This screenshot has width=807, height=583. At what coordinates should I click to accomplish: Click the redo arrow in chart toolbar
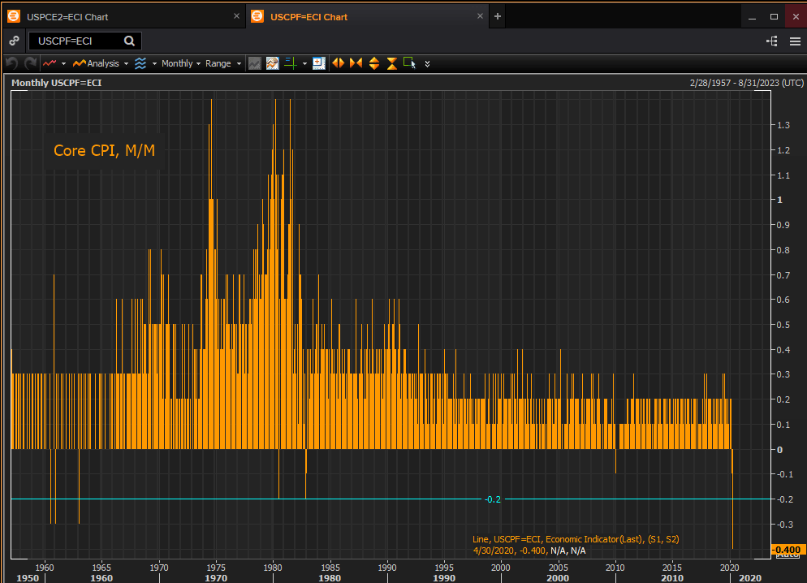click(x=30, y=63)
